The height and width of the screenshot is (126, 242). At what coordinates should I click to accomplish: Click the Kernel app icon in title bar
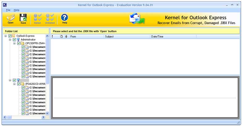pyautogui.click(x=5, y=5)
